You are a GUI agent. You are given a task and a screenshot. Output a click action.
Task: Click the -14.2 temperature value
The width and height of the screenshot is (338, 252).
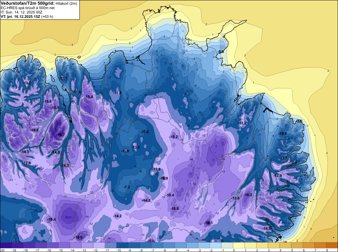(x=118, y=216)
